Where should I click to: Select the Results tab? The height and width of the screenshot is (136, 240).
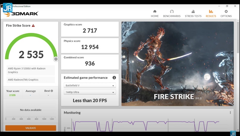pyautogui.click(x=211, y=14)
